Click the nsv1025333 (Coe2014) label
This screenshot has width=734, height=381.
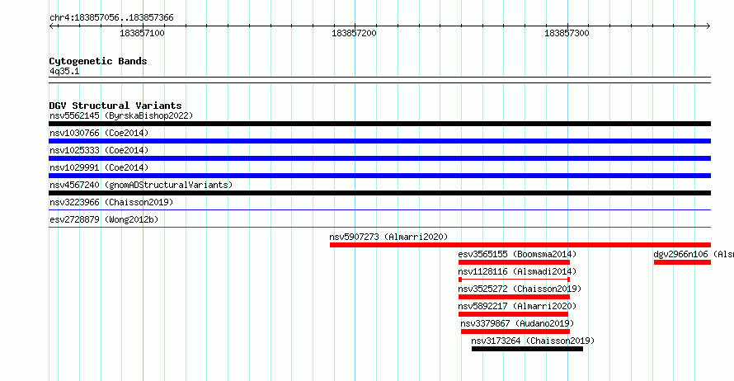[x=99, y=150]
